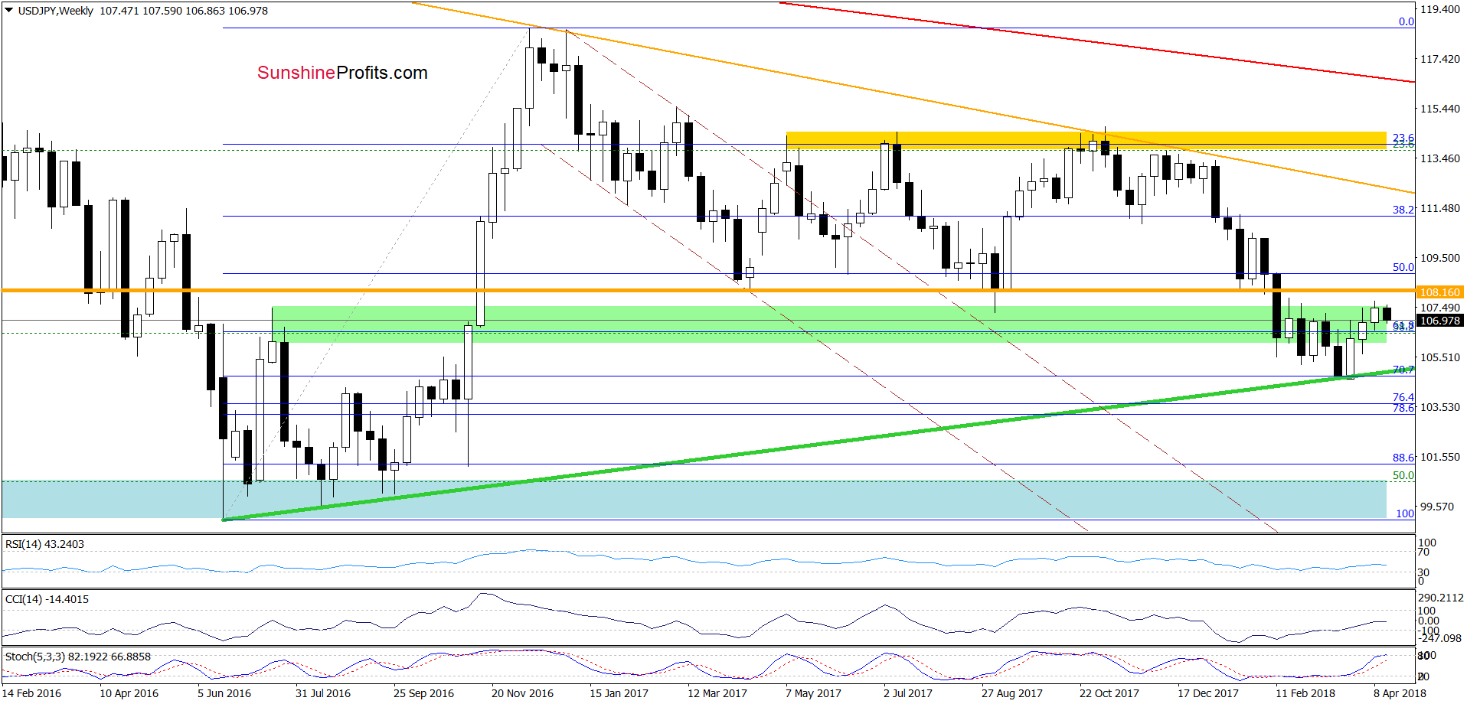Image resolution: width=1467 pixels, height=704 pixels.
Task: Select the 88.6 Fibonacci level label
Action: click(1403, 458)
